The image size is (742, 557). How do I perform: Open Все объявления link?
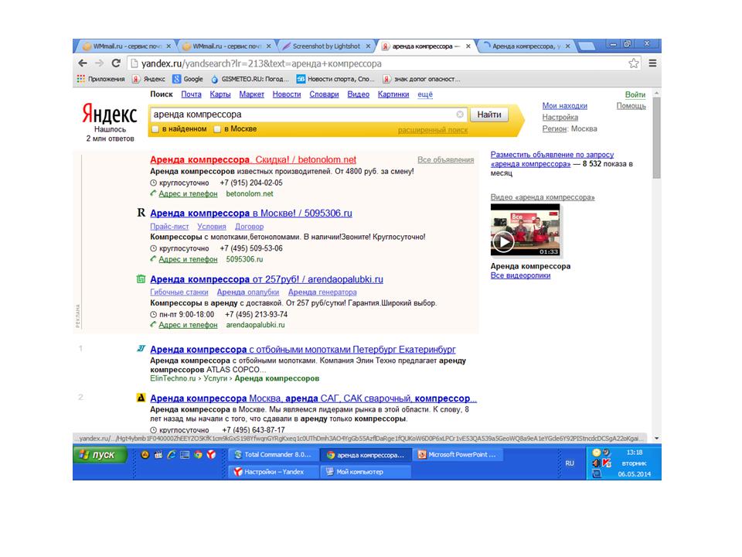coord(445,159)
